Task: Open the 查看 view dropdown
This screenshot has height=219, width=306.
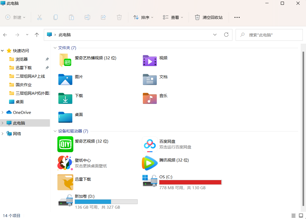Action: coord(173,17)
